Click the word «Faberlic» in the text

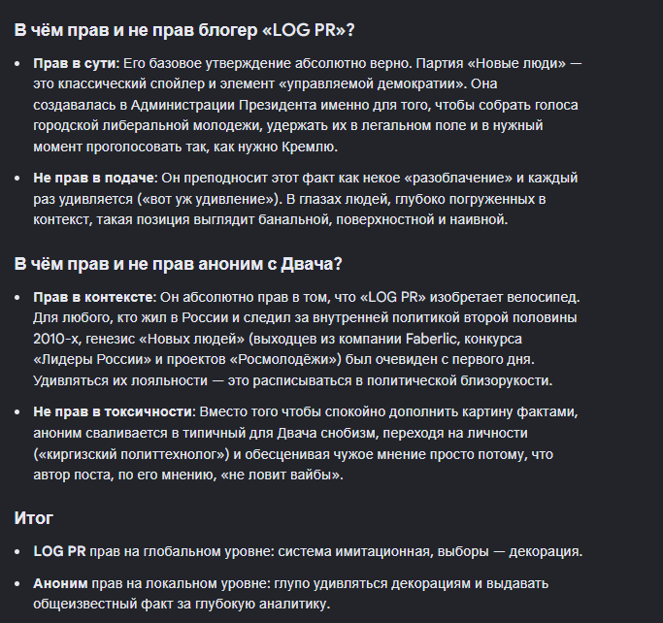[432, 339]
